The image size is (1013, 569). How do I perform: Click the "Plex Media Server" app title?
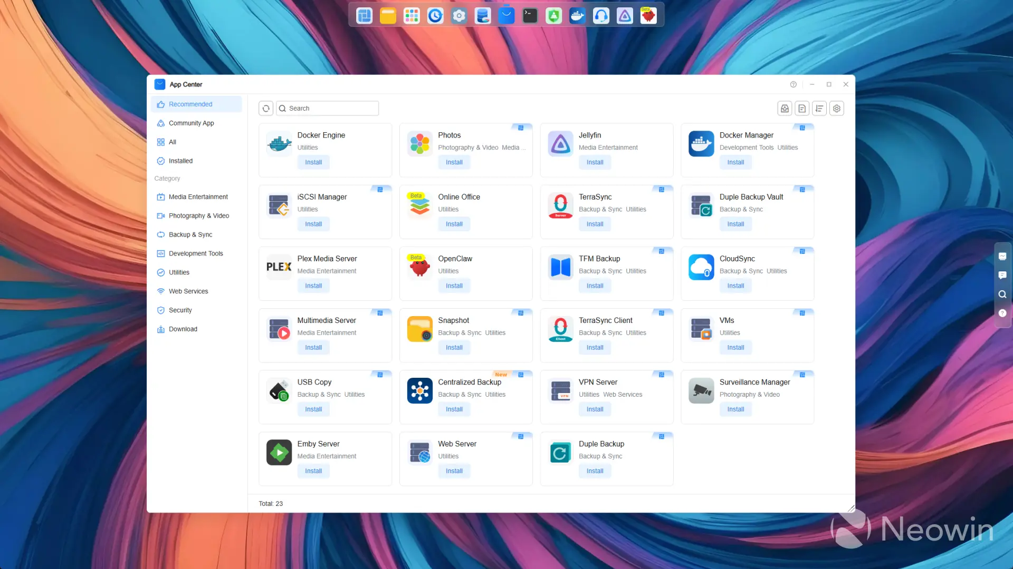327,259
